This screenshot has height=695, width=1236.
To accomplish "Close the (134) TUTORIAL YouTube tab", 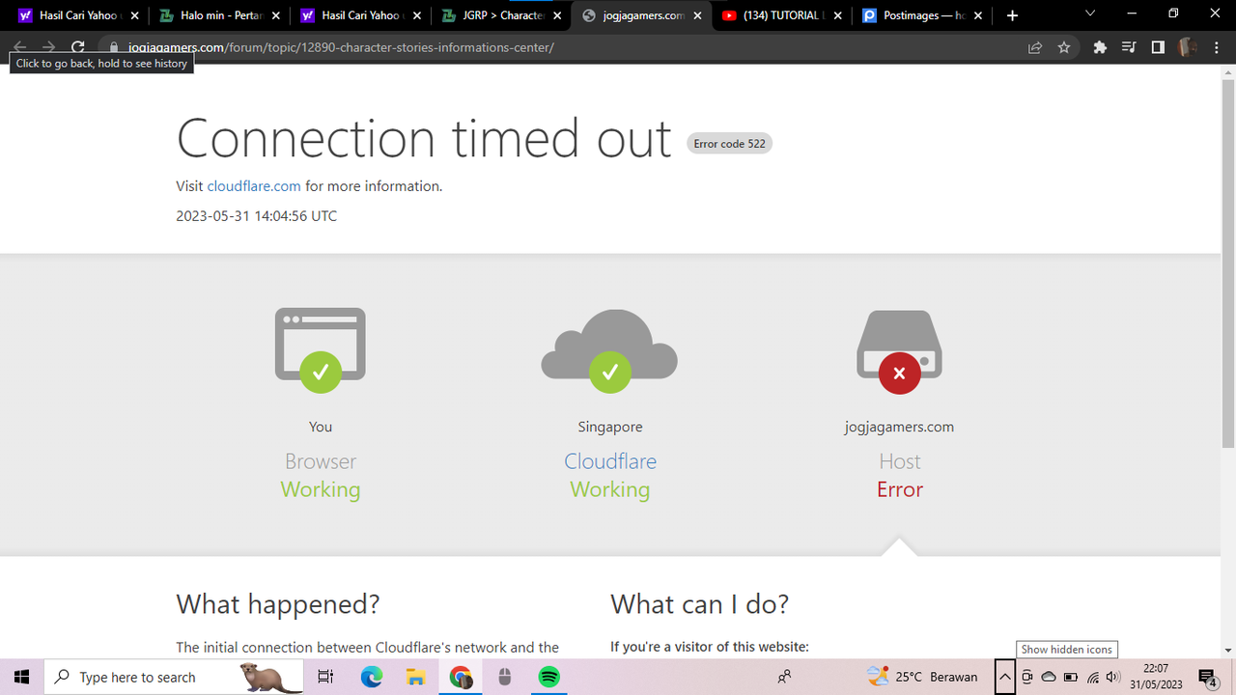I will click(838, 15).
